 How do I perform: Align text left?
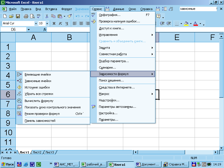pyautogui.click(x=75, y=24)
